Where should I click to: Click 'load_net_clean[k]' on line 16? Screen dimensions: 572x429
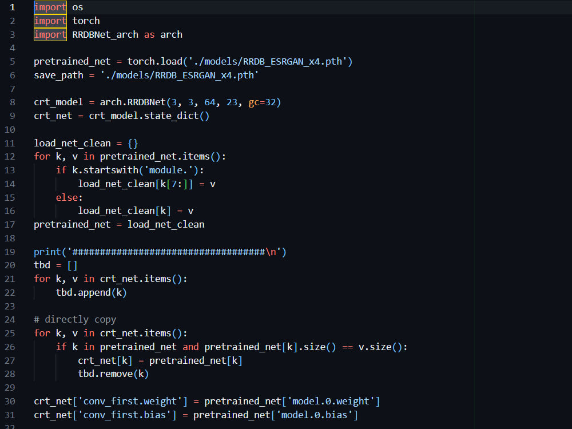[124, 211]
